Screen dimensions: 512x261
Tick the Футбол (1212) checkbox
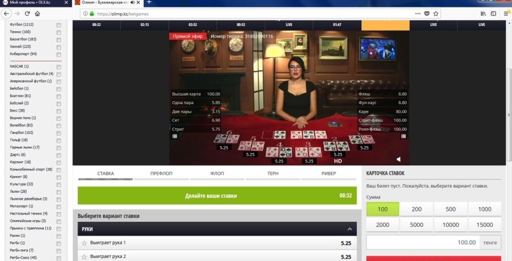tap(58, 25)
